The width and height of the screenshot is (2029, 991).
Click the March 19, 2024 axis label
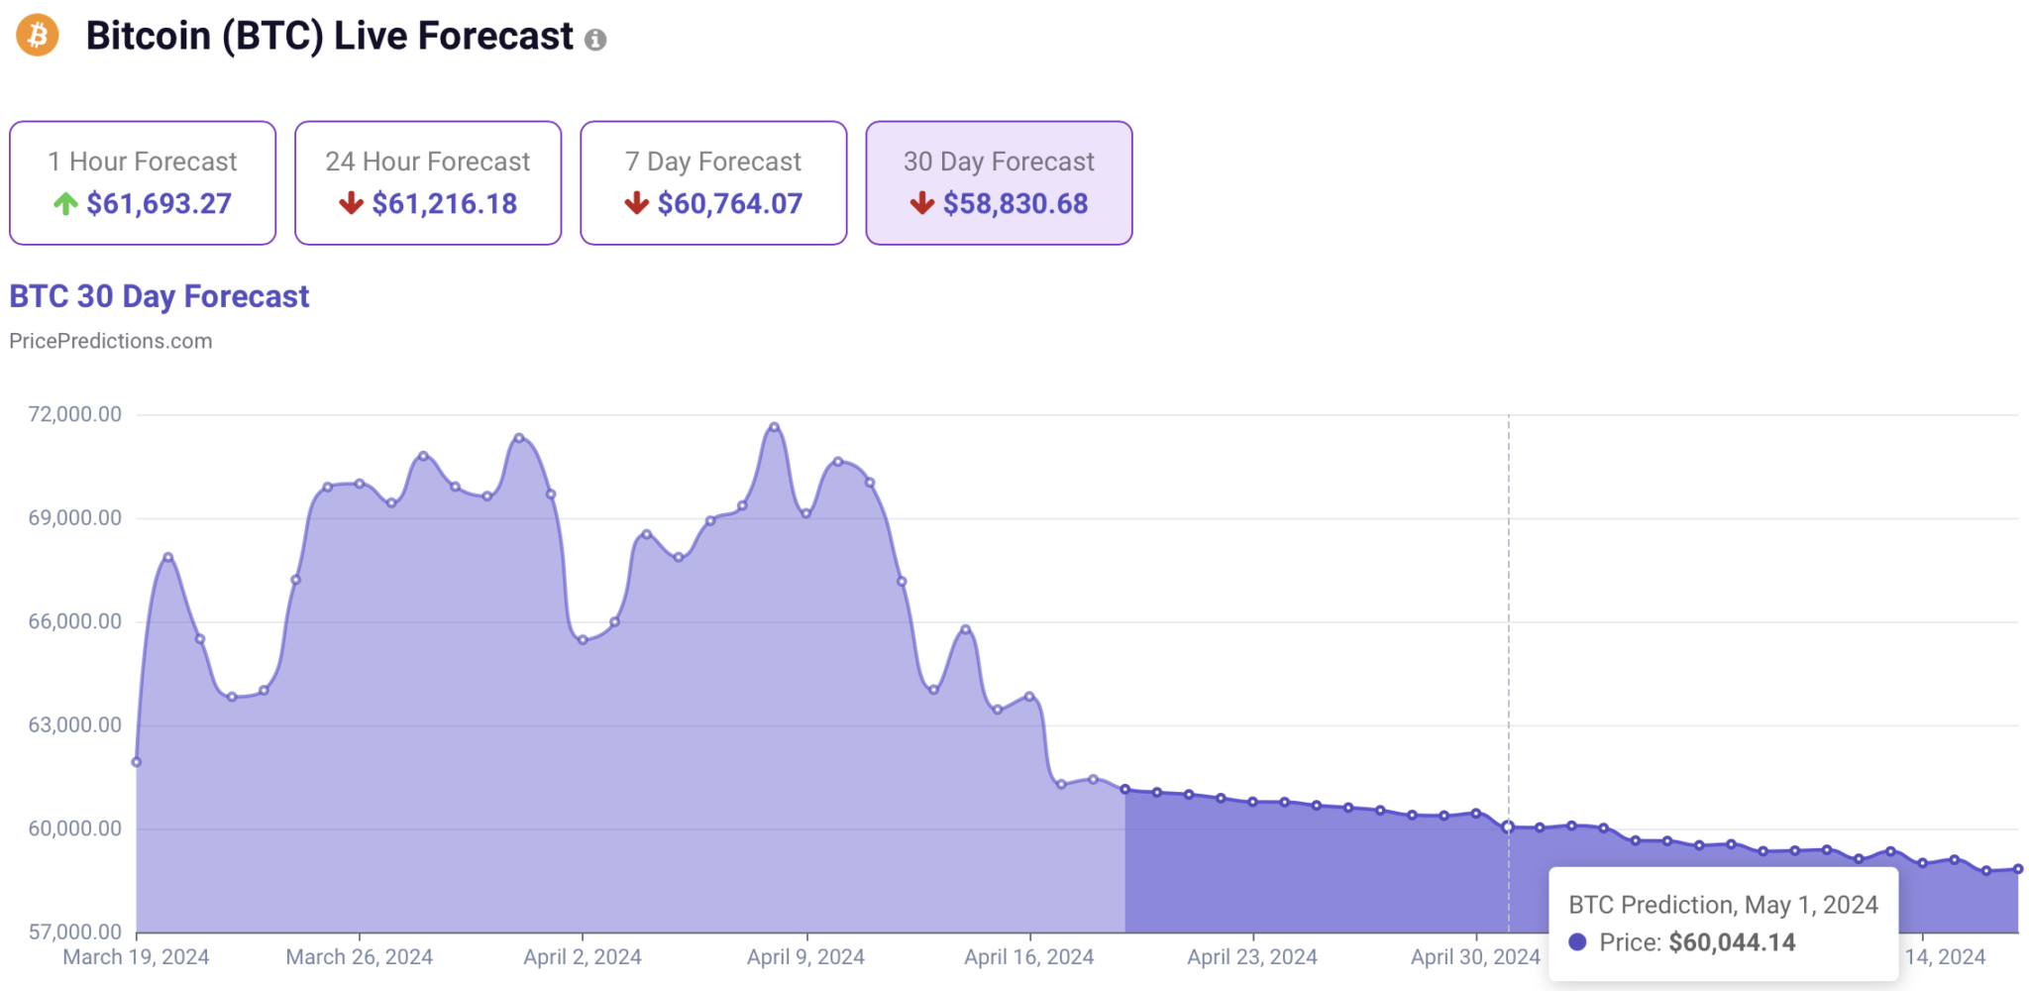136,957
